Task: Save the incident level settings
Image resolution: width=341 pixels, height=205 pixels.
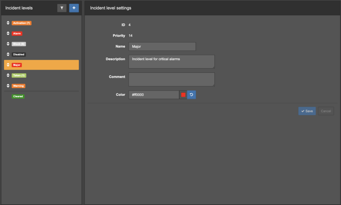Action: pyautogui.click(x=307, y=111)
